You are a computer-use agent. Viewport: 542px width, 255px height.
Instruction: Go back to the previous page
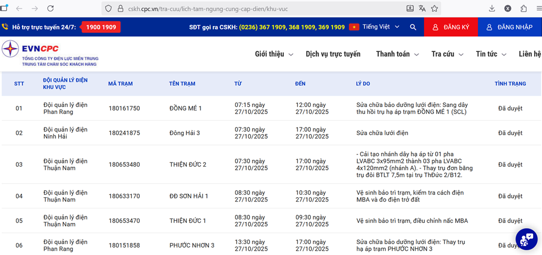click(x=19, y=9)
